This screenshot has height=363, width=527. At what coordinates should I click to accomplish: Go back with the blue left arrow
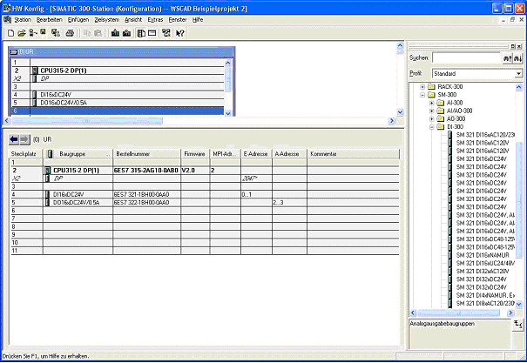14,139
